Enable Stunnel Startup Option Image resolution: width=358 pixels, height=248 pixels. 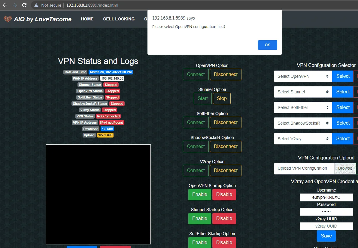[199, 219]
